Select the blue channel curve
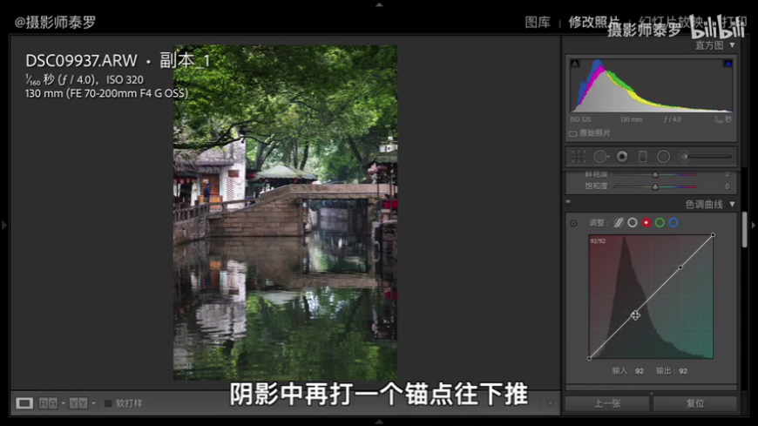The height and width of the screenshot is (426, 758). tap(673, 223)
